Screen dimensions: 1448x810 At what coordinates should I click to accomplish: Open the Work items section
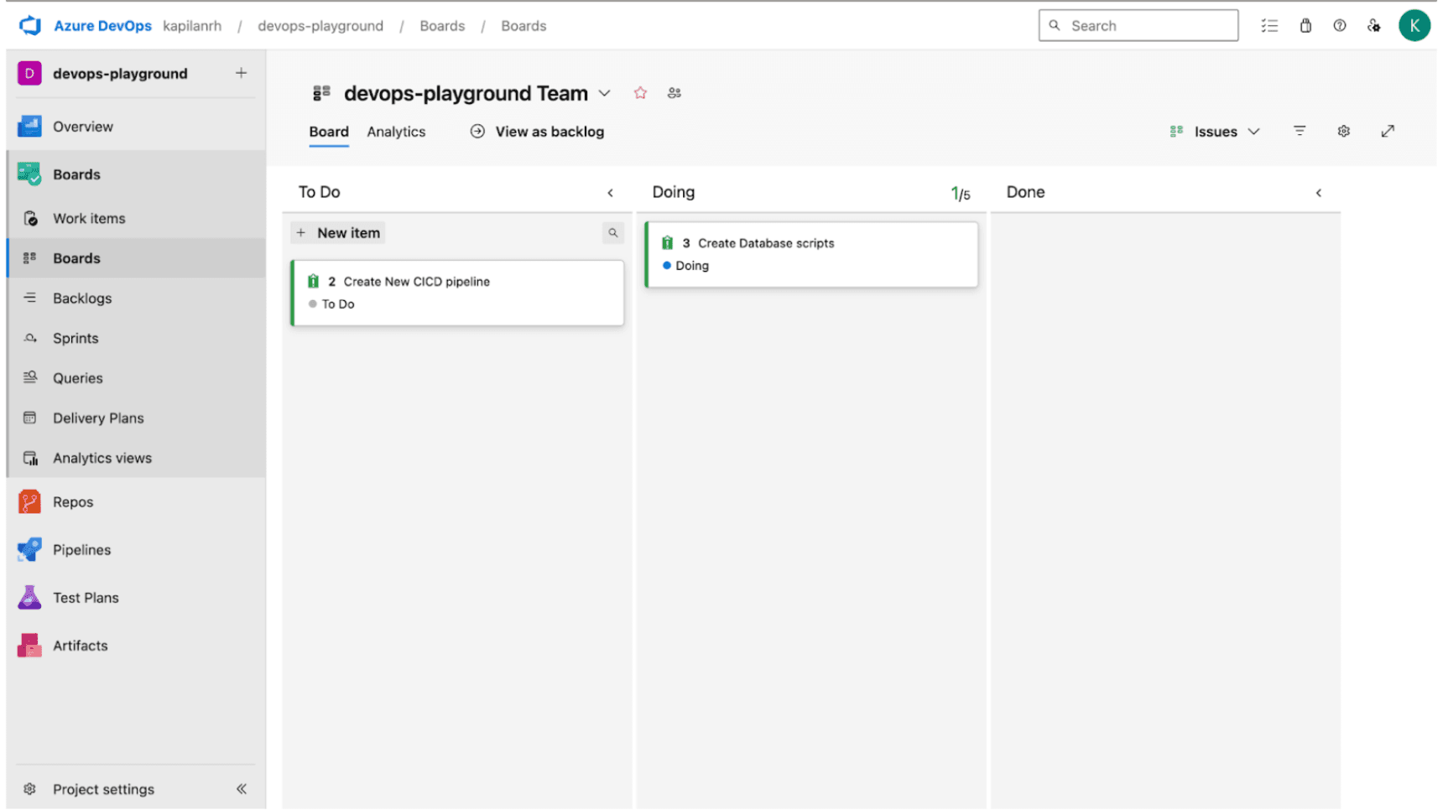(x=90, y=218)
